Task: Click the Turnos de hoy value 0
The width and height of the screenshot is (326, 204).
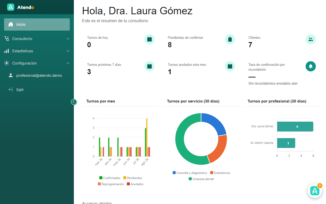Action: click(89, 45)
